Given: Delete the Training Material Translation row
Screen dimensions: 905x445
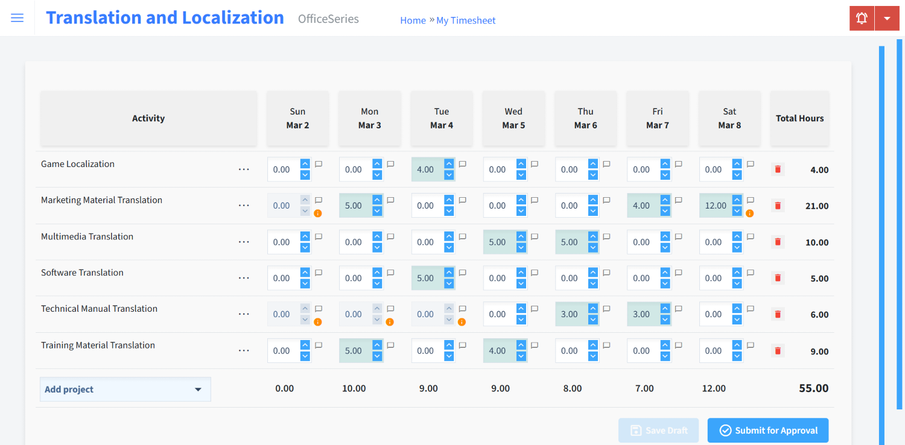Looking at the screenshot, I should click(777, 350).
